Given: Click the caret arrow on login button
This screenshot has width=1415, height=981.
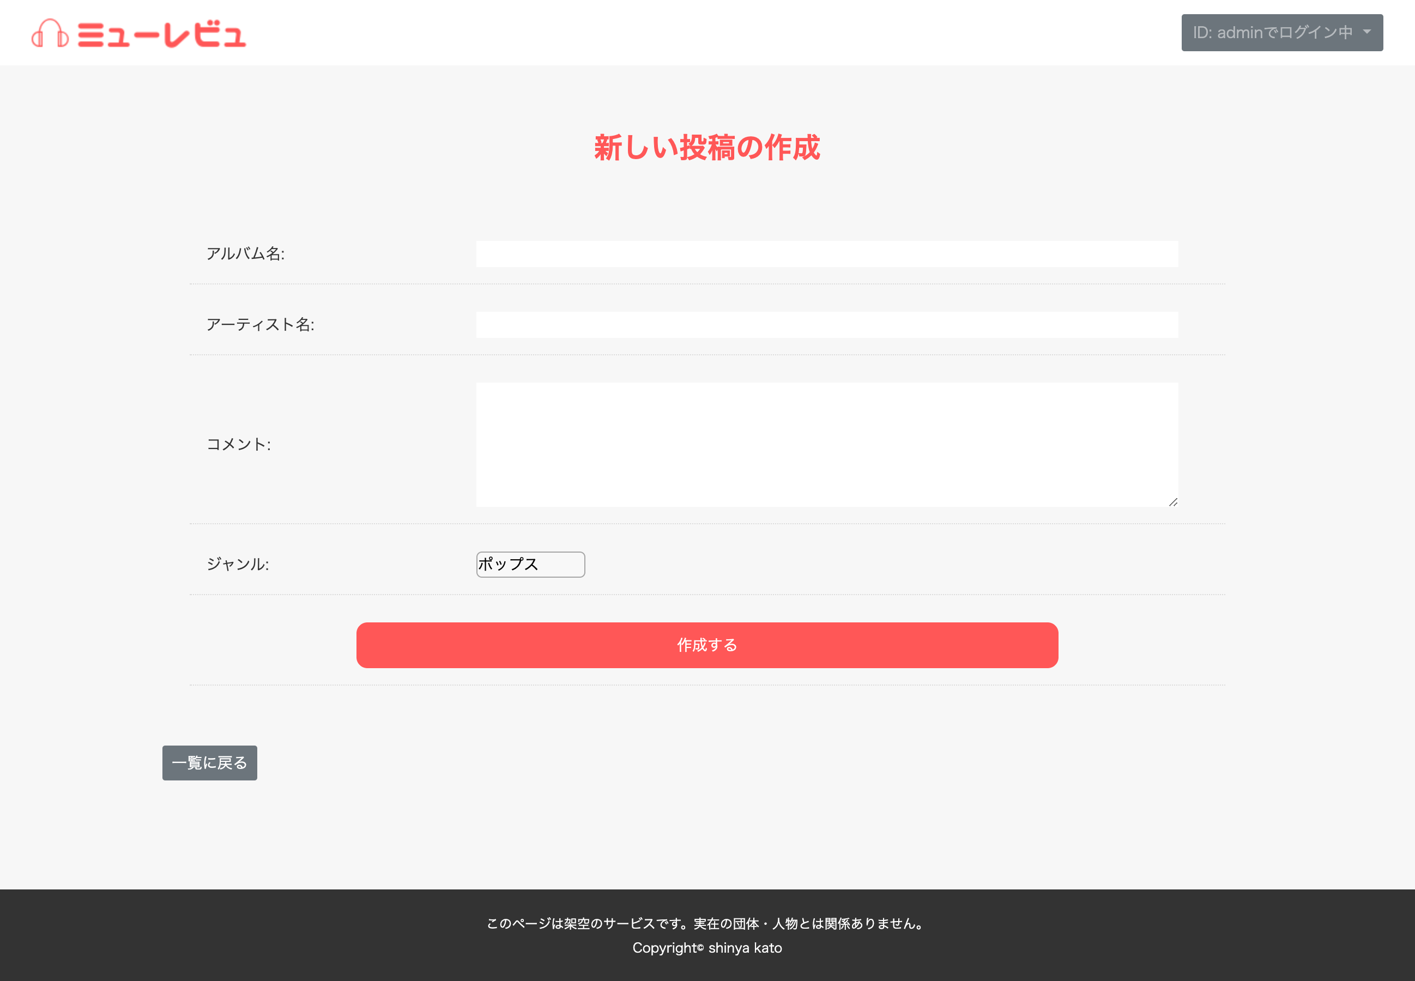Looking at the screenshot, I should (x=1366, y=32).
